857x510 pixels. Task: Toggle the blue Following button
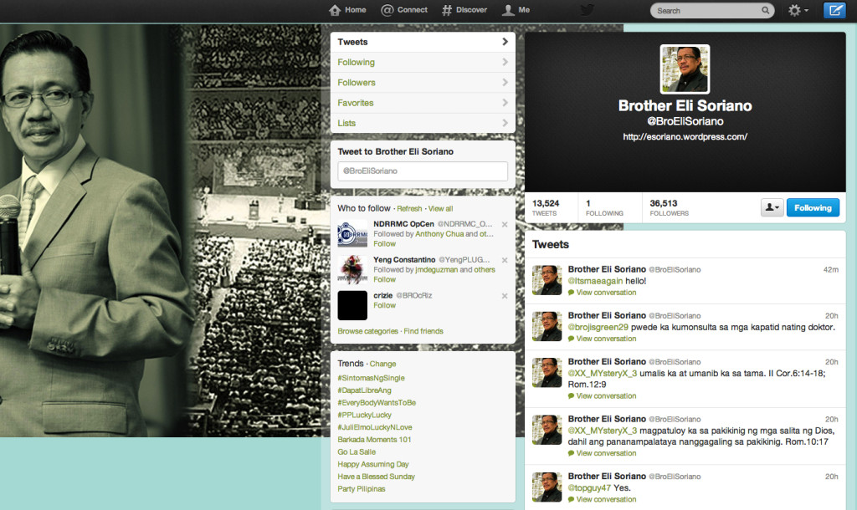[813, 207]
